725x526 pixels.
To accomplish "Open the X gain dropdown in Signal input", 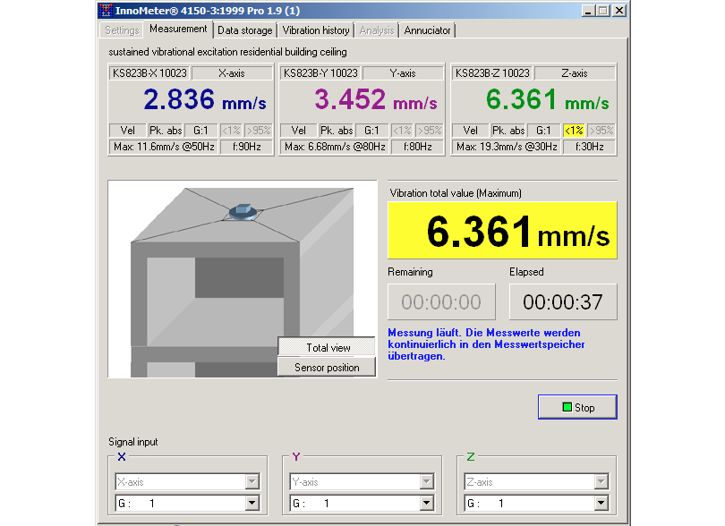I will pyautogui.click(x=252, y=504).
